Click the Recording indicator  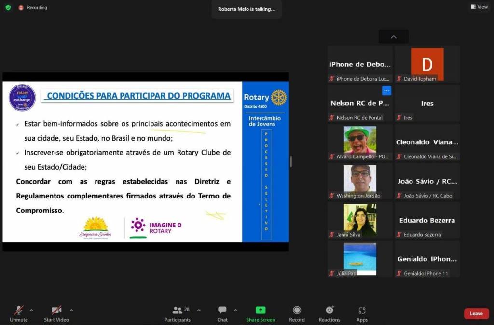point(33,8)
